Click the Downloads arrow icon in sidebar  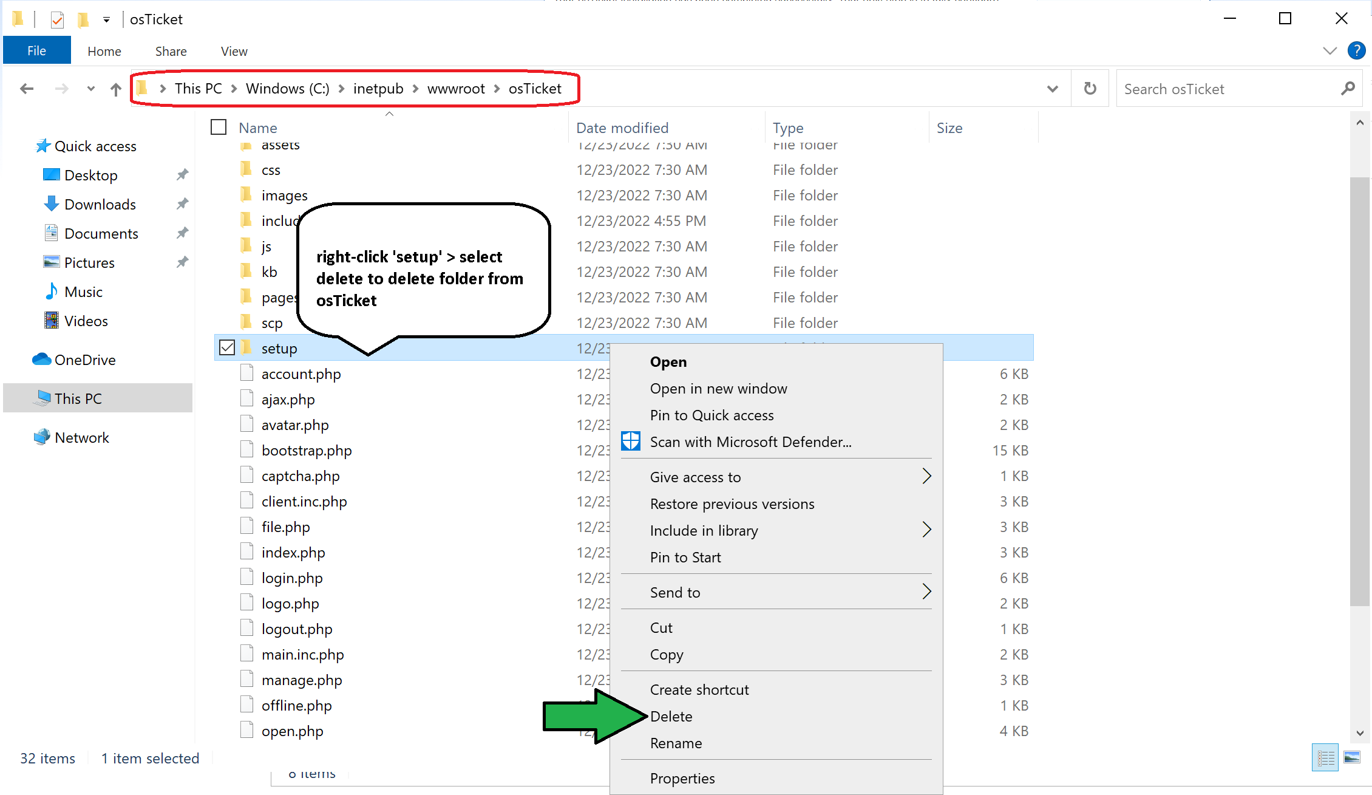(52, 204)
